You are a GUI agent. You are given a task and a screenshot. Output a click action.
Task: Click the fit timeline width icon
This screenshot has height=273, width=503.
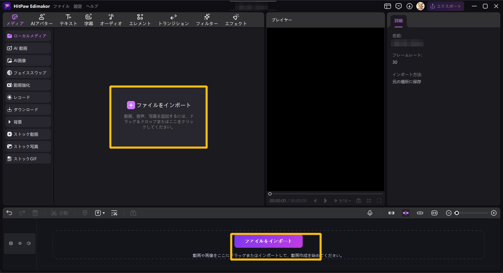point(434,213)
